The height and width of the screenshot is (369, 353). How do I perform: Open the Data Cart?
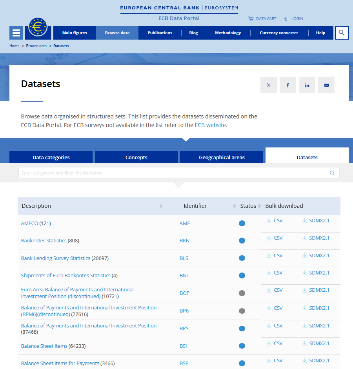point(262,18)
